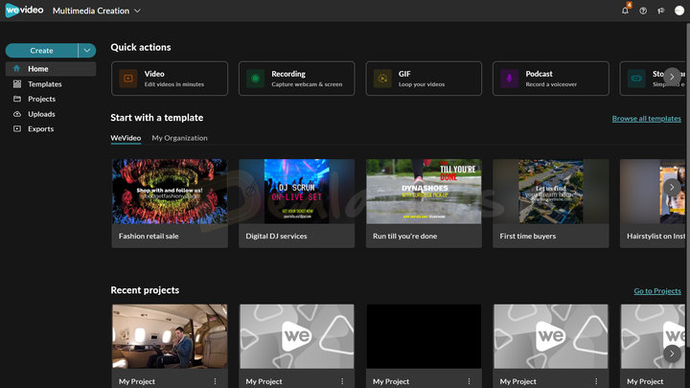
Task: Open the help question mark icon
Action: coord(643,11)
